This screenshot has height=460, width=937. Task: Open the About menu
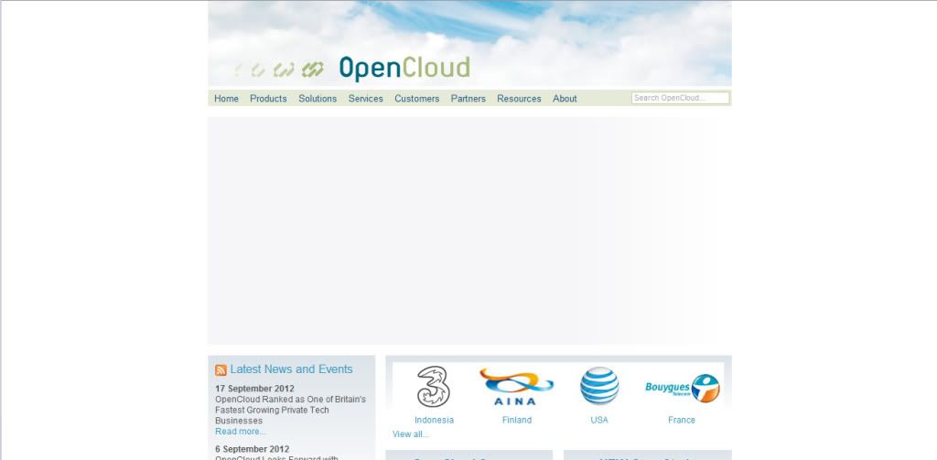tap(565, 99)
